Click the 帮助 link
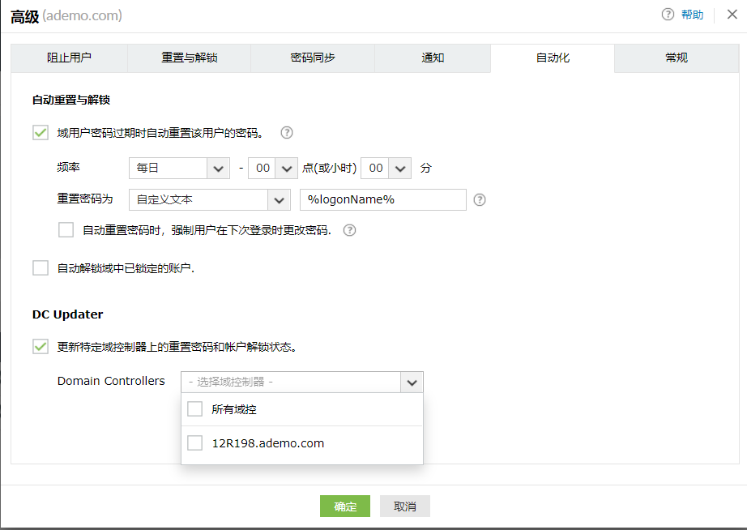747x530 pixels. 692,15
